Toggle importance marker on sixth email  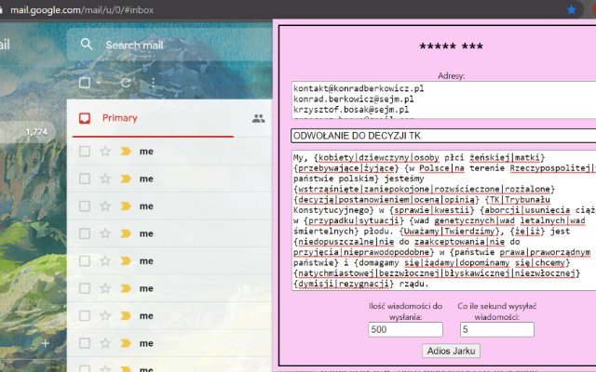pos(126,288)
